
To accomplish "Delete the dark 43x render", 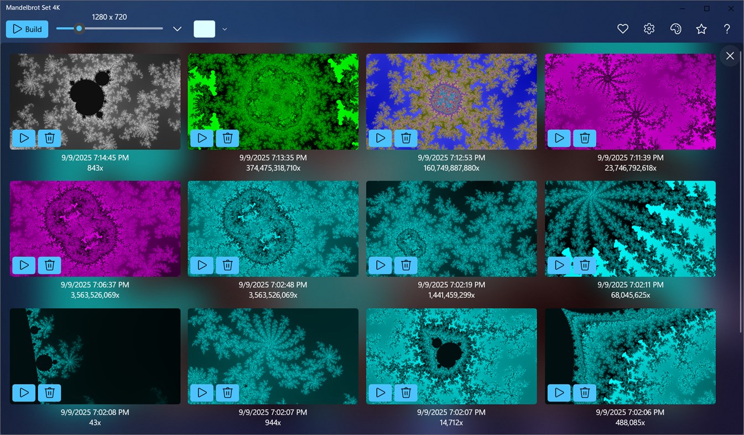I will click(x=49, y=392).
